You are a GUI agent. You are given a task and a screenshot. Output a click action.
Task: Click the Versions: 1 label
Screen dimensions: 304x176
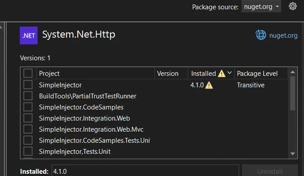35,58
